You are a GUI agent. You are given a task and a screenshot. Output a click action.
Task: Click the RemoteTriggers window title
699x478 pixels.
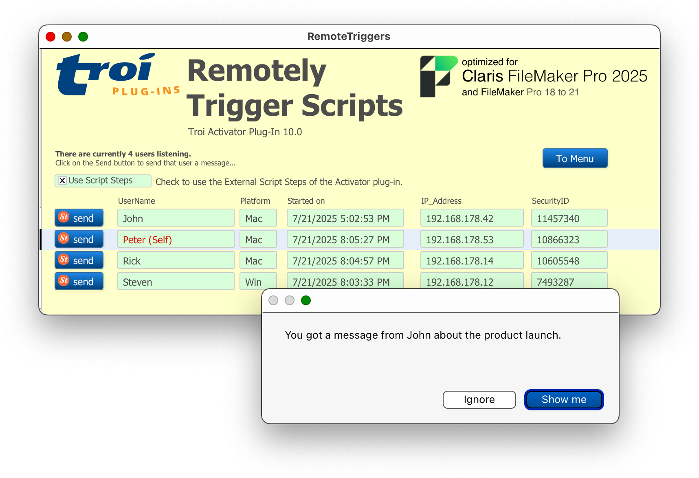[349, 36]
